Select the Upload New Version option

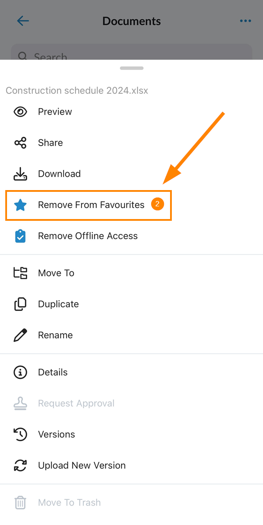point(131,465)
